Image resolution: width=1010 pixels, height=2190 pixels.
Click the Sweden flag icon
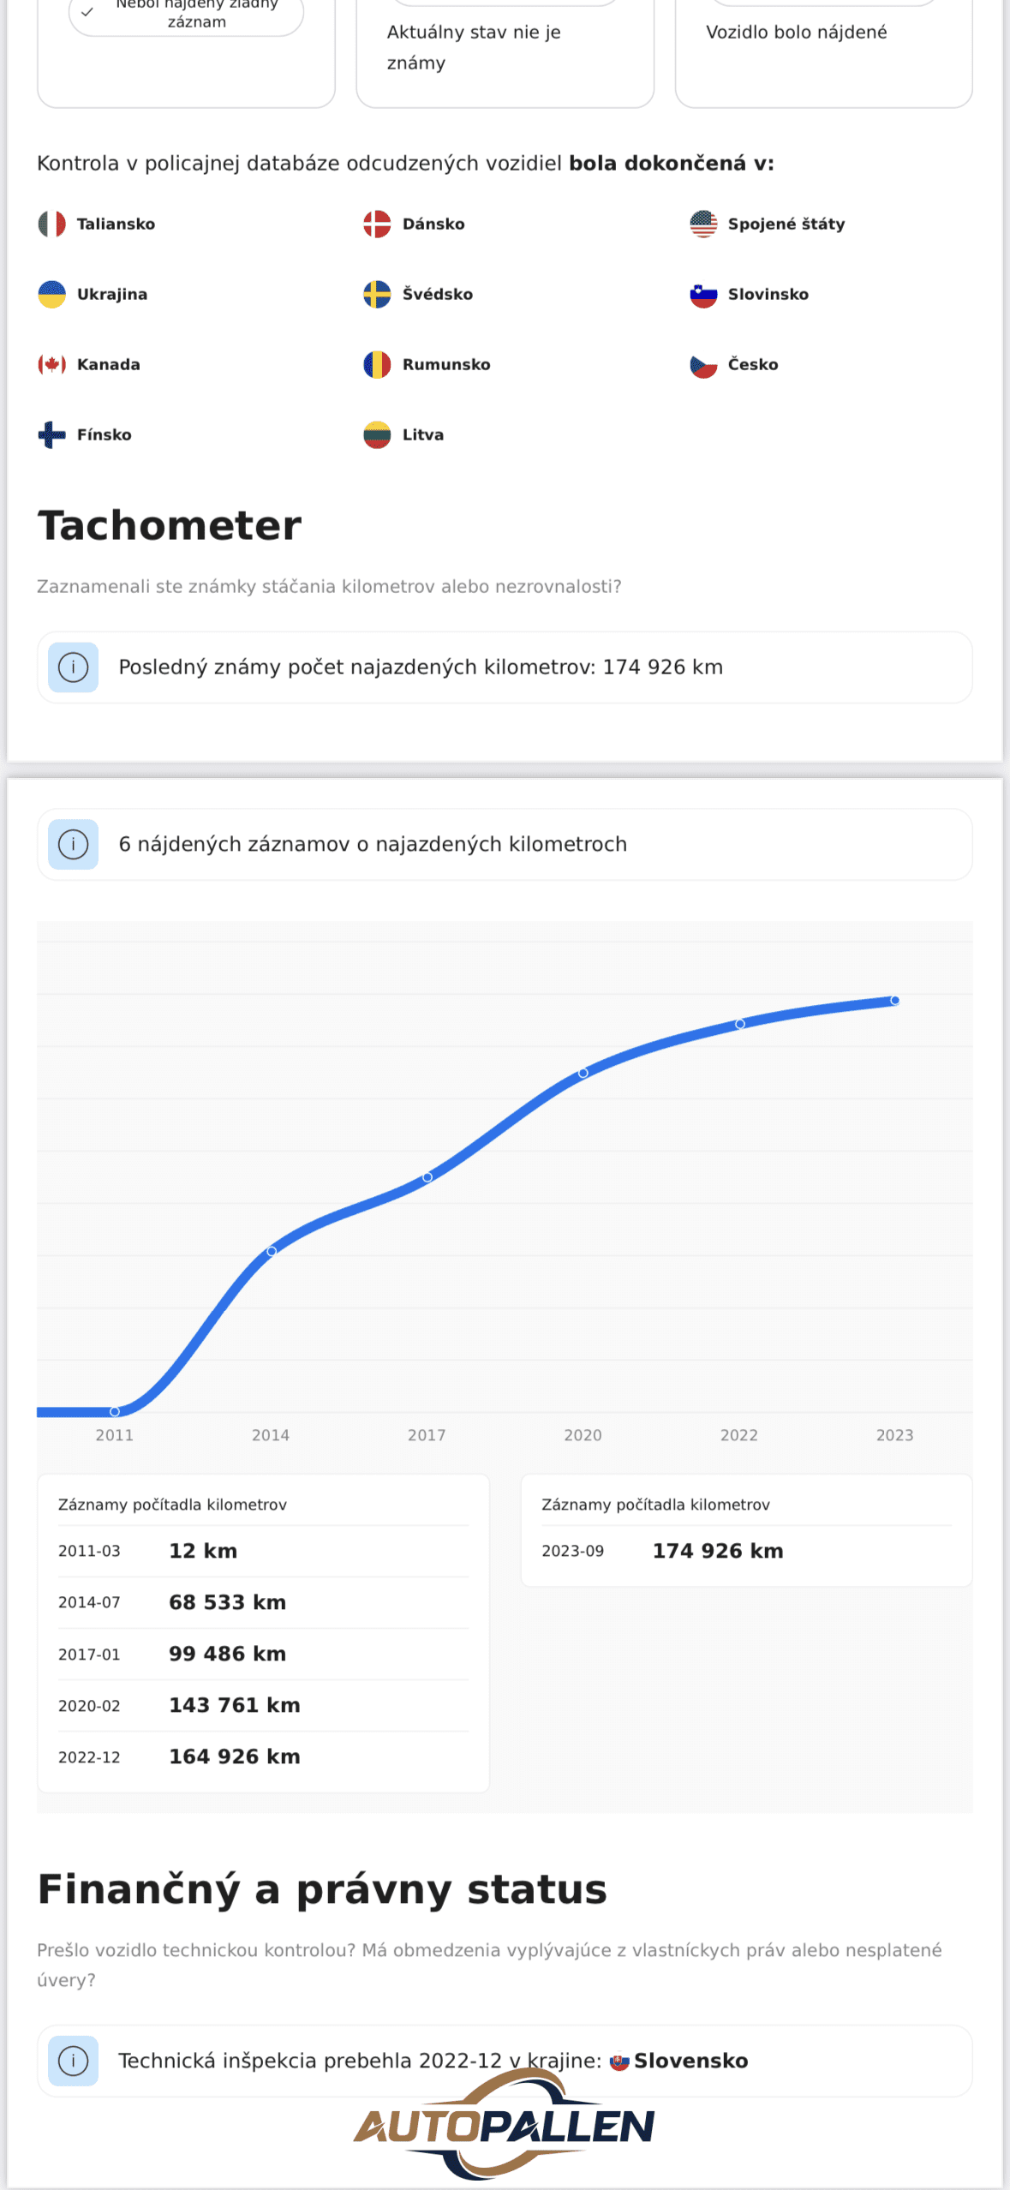pyautogui.click(x=377, y=294)
